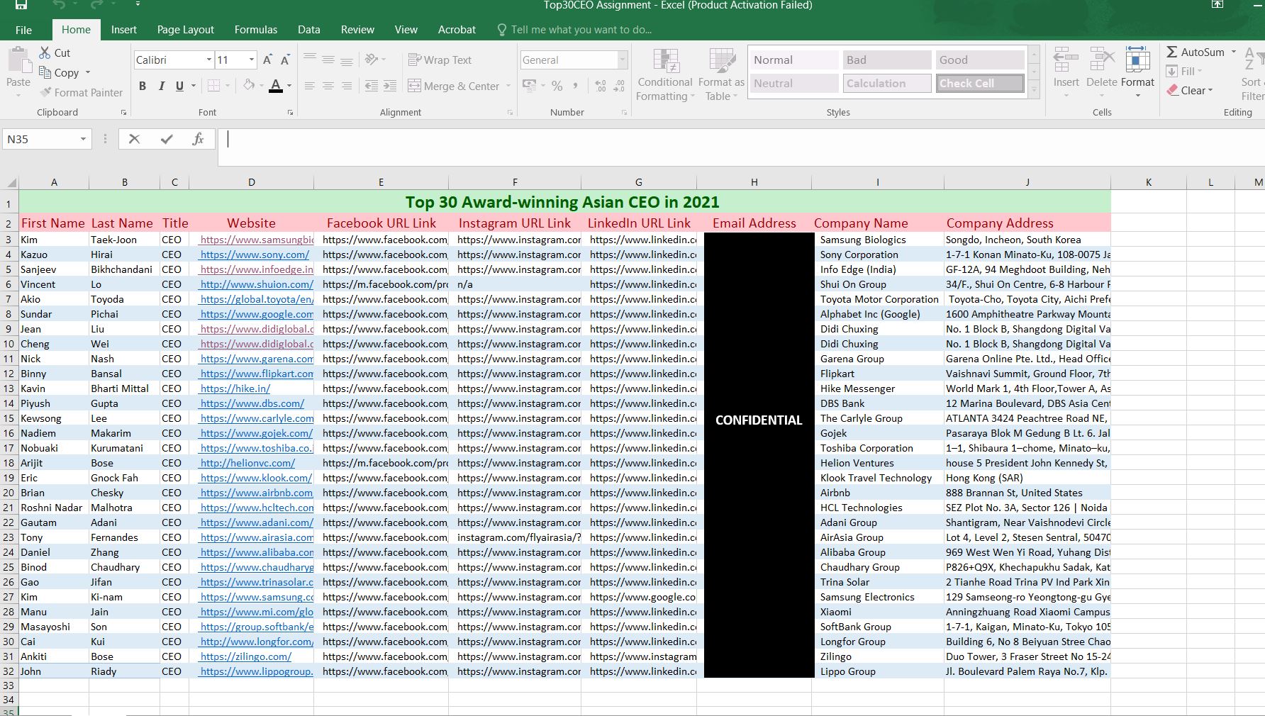
Task: Open the sony.com website hyperlink
Action: 255,254
